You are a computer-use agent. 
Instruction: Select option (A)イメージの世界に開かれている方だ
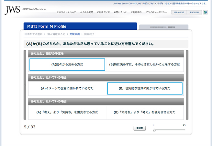pos(67,88)
